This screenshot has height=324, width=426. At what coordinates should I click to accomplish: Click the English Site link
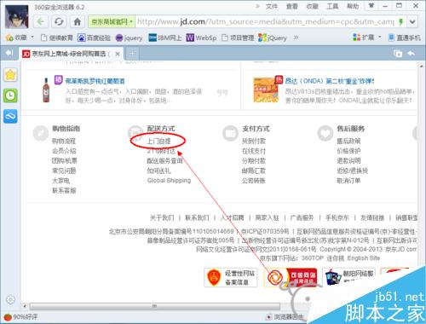coord(364,258)
